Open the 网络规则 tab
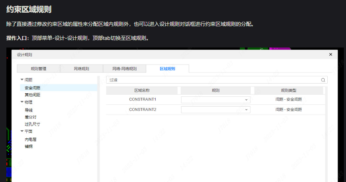The image size is (346, 182). (x=82, y=69)
